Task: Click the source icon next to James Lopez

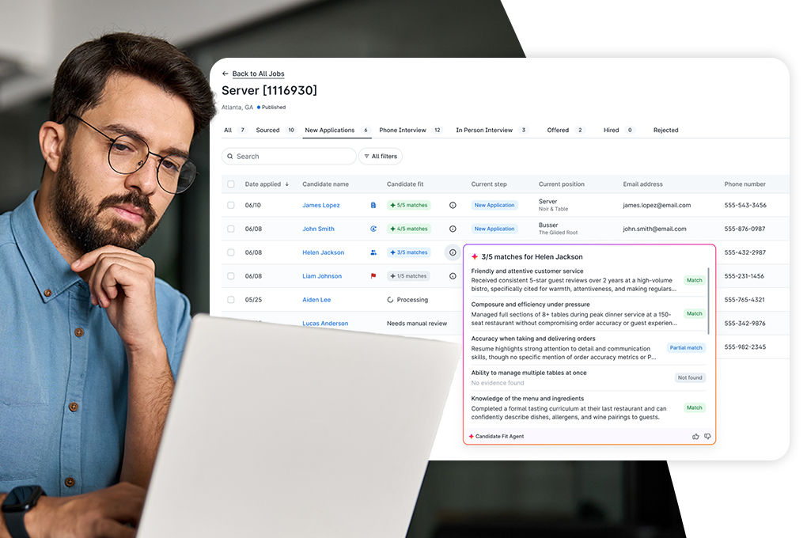Action: click(x=373, y=206)
